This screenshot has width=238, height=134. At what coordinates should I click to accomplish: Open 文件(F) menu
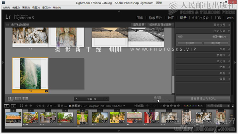click(x=6, y=7)
